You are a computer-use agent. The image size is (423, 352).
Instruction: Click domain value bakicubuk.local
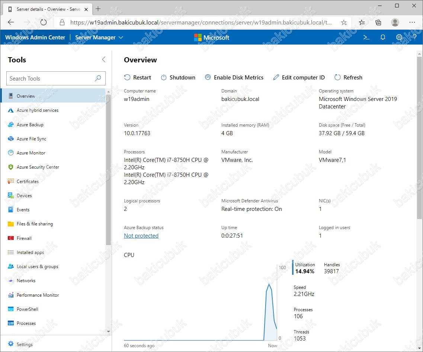pyautogui.click(x=240, y=99)
